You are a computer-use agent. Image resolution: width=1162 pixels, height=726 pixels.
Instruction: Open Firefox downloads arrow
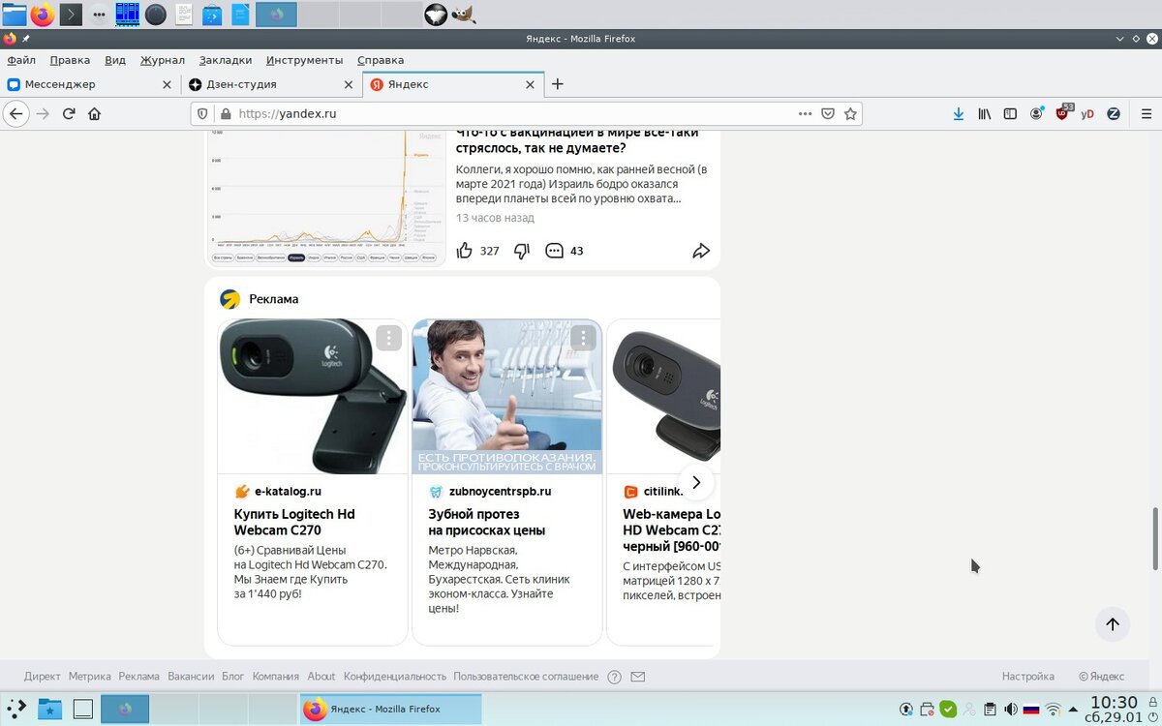point(959,113)
